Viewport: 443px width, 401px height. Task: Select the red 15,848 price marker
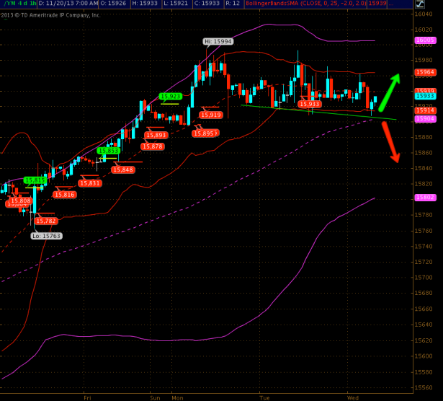[123, 169]
